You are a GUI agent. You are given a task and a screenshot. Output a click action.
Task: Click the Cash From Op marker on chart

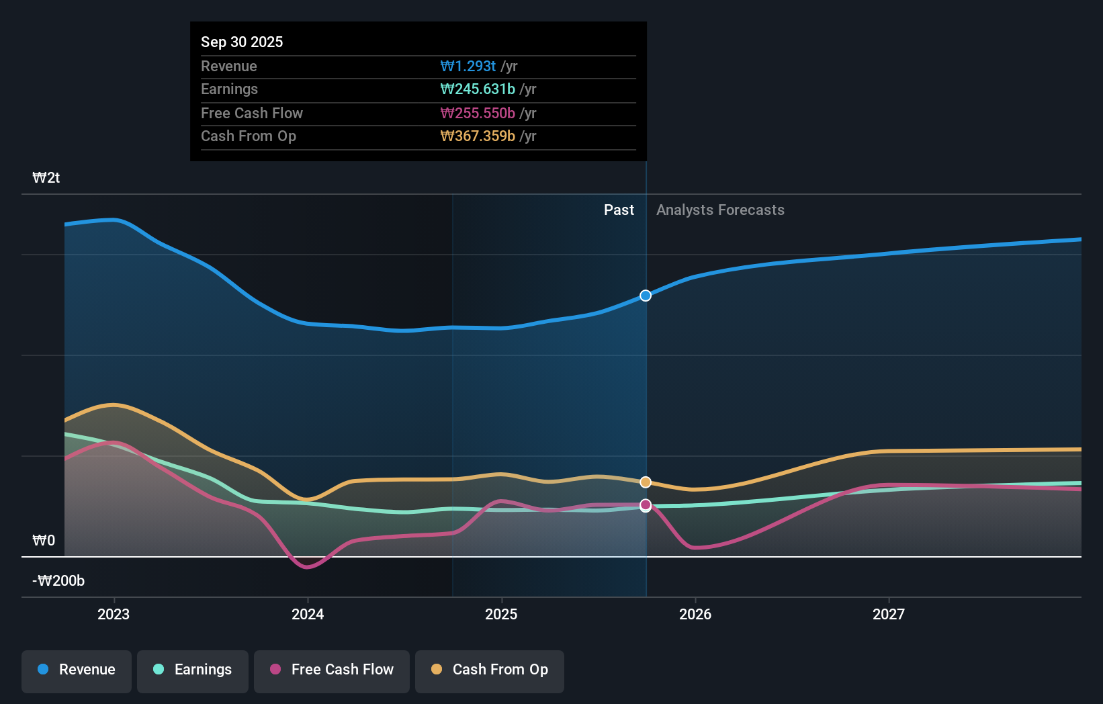[x=646, y=482]
